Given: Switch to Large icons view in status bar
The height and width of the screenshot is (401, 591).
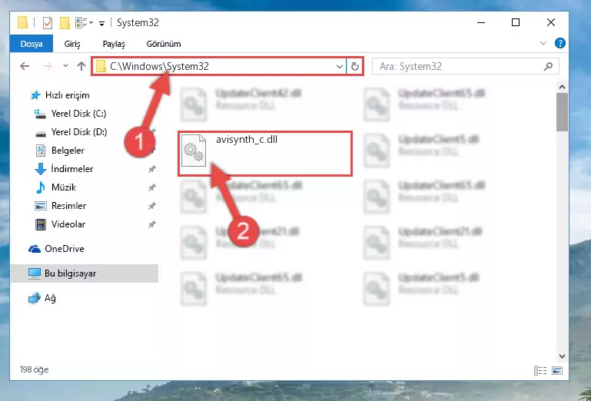Looking at the screenshot, I should (557, 370).
